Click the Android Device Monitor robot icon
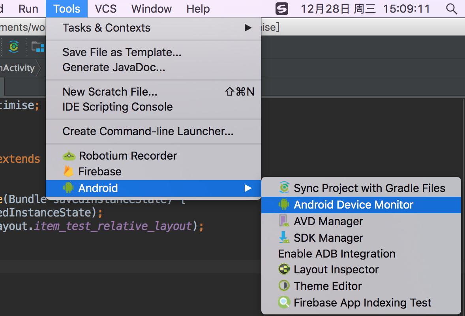Image resolution: width=465 pixels, height=316 pixels. 284,205
